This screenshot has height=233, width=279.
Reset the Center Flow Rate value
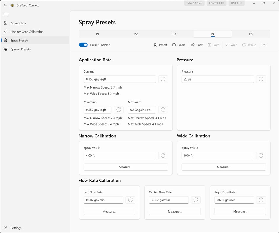click(x=196, y=200)
